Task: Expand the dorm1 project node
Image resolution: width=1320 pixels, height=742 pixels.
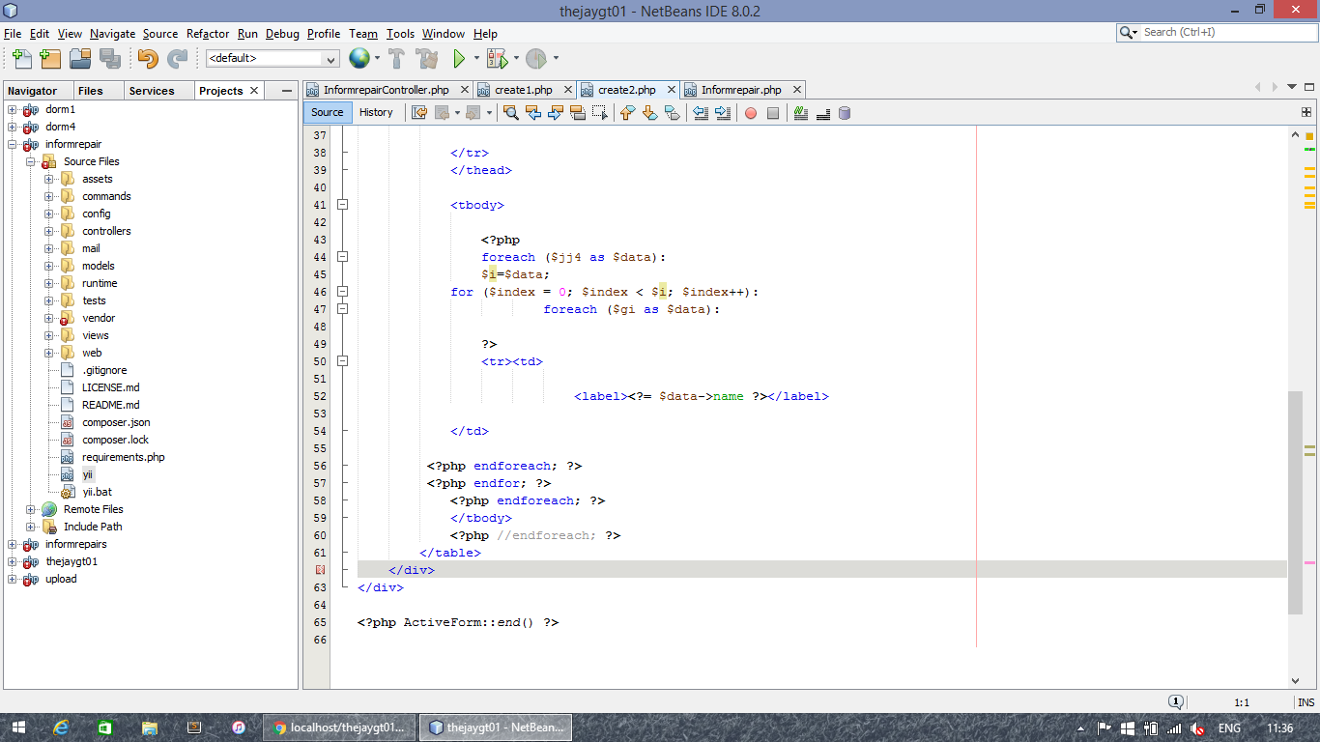Action: point(13,109)
